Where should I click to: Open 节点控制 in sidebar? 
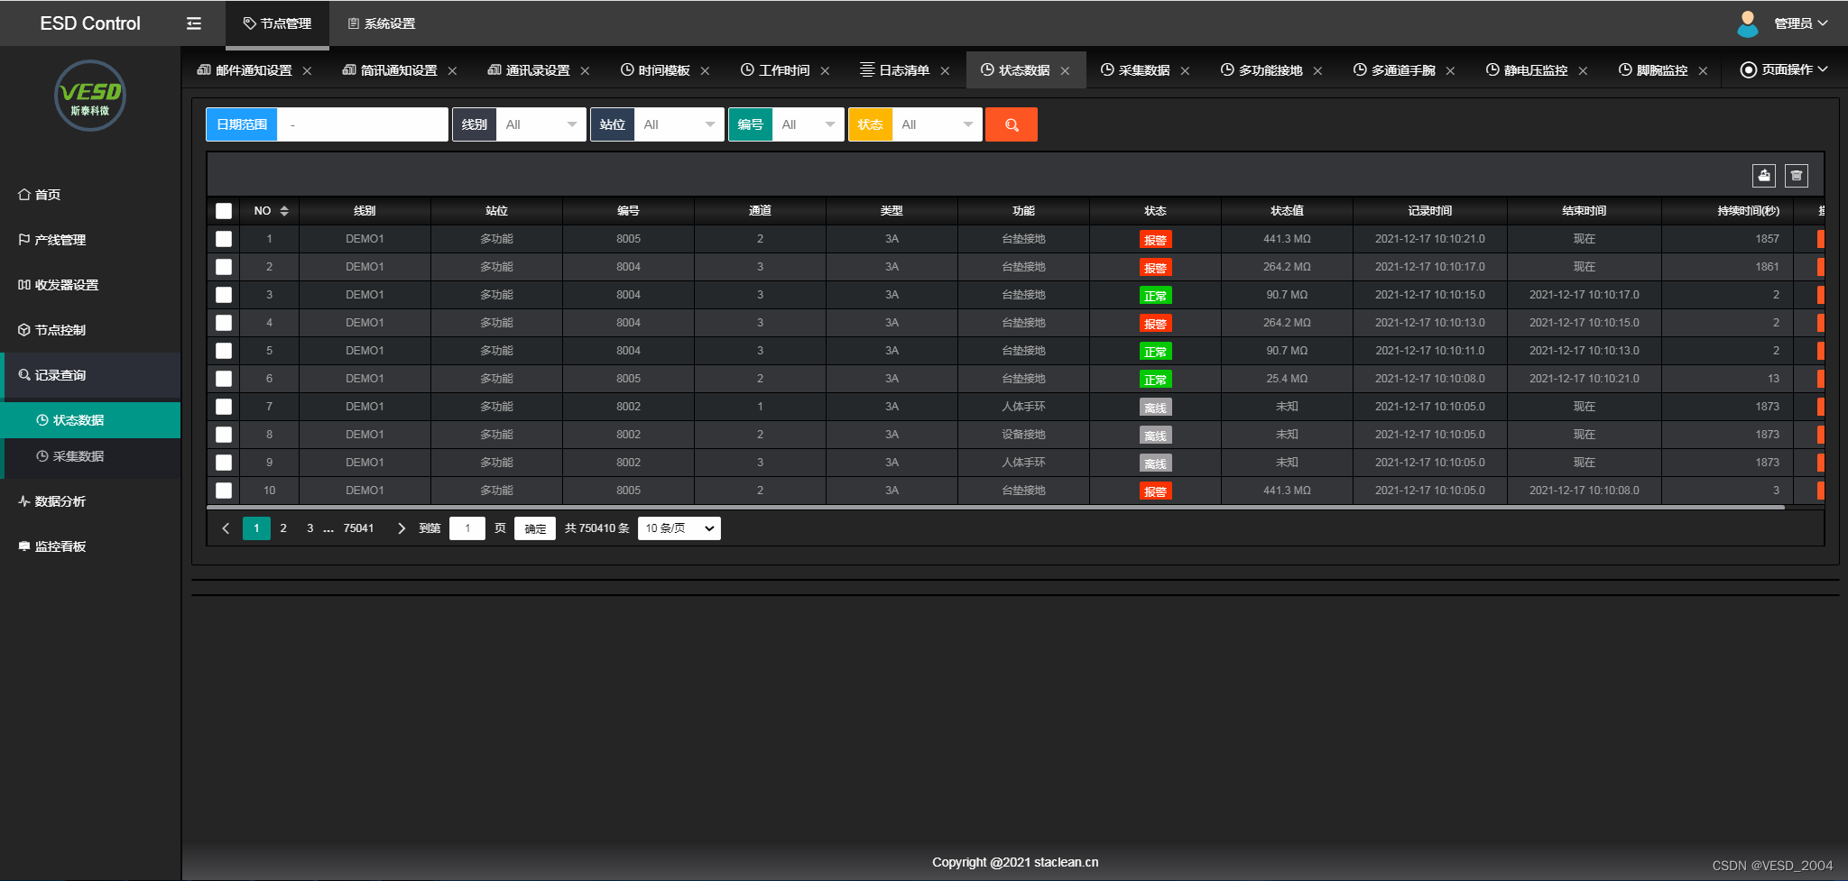[x=90, y=330]
